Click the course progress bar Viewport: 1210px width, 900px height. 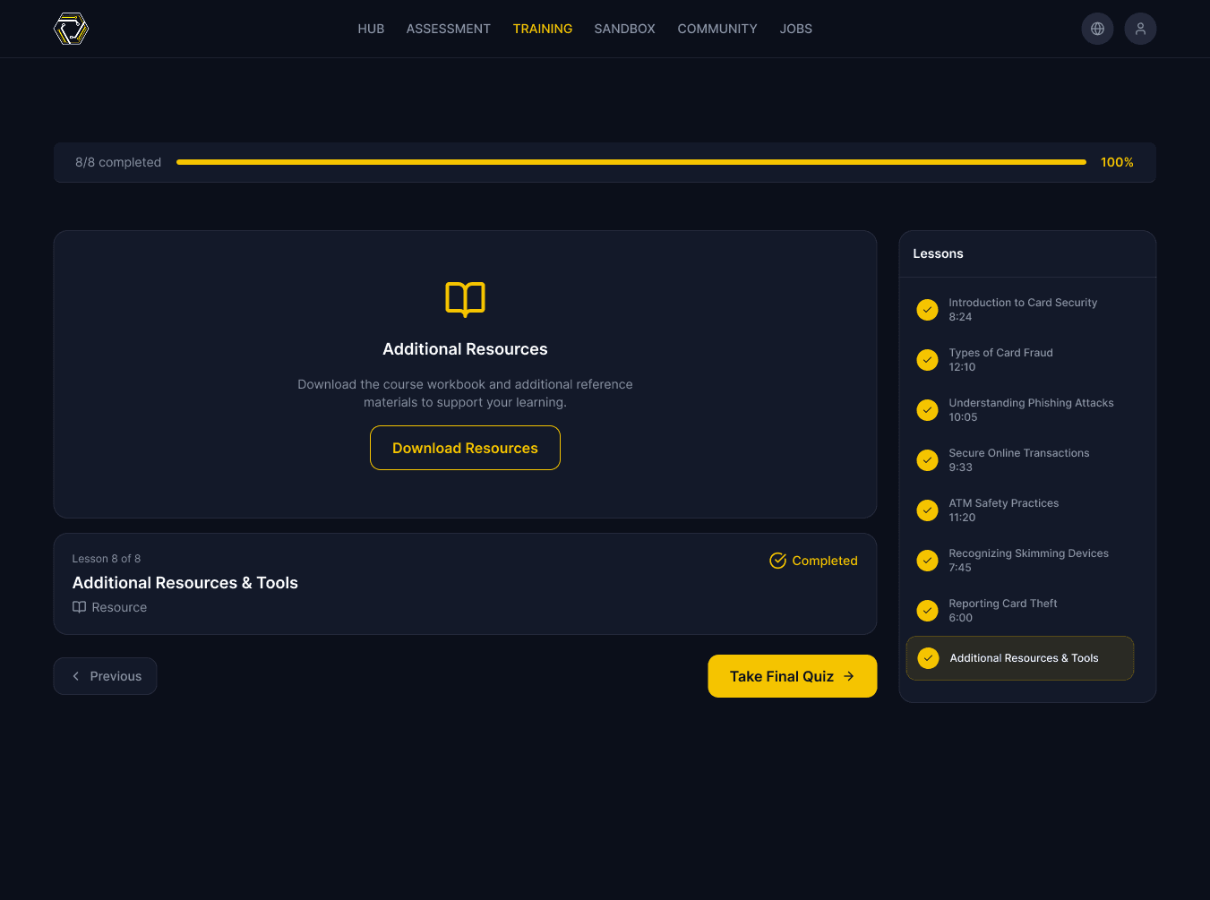pyautogui.click(x=631, y=162)
